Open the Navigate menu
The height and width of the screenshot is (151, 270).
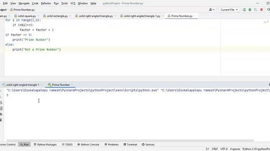[24, 3]
